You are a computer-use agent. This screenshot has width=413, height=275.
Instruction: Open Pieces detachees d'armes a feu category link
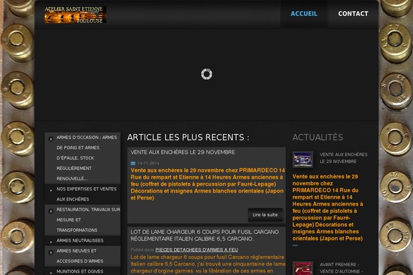click(196, 250)
